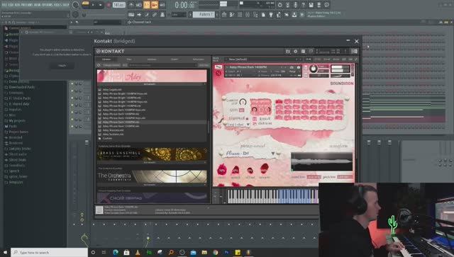The image size is (454, 257).
Task: Open the Pattern 1 selector dropdown
Action: pyautogui.click(x=204, y=14)
